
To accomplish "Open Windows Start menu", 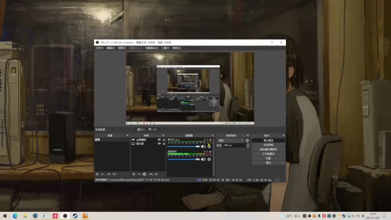I will tap(5, 216).
